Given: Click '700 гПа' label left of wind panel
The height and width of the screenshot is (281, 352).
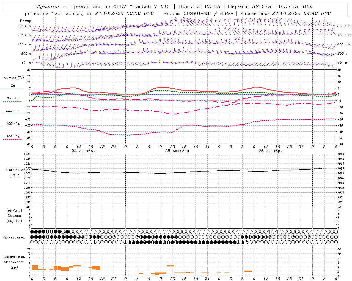Looking at the screenshot, I should [24, 35].
